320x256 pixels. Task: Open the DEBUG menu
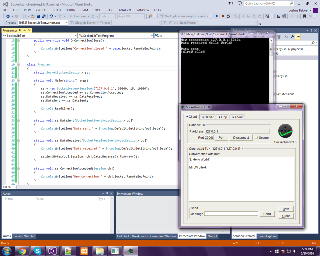tap(70, 10)
